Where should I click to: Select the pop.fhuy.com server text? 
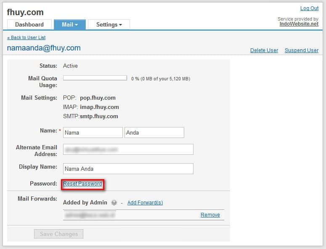click(x=98, y=98)
